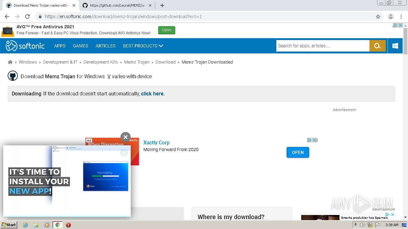The height and width of the screenshot is (229, 408).
Task: Open the red Opera taskbar icon
Action: (x=68, y=225)
